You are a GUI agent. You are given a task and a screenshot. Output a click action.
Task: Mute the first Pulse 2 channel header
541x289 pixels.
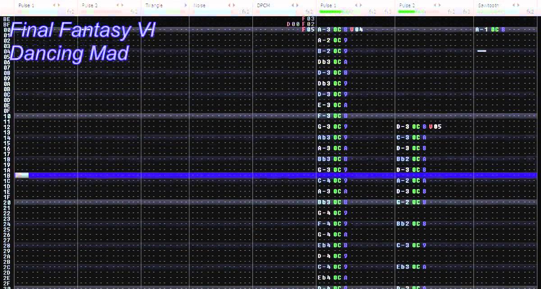pos(90,5)
